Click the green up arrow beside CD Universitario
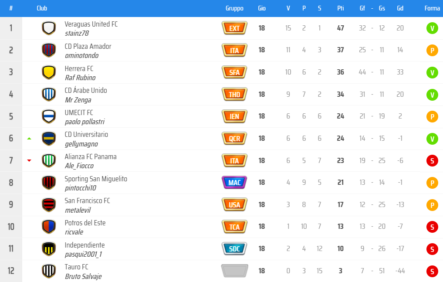This screenshot has width=443, height=282. click(x=29, y=139)
